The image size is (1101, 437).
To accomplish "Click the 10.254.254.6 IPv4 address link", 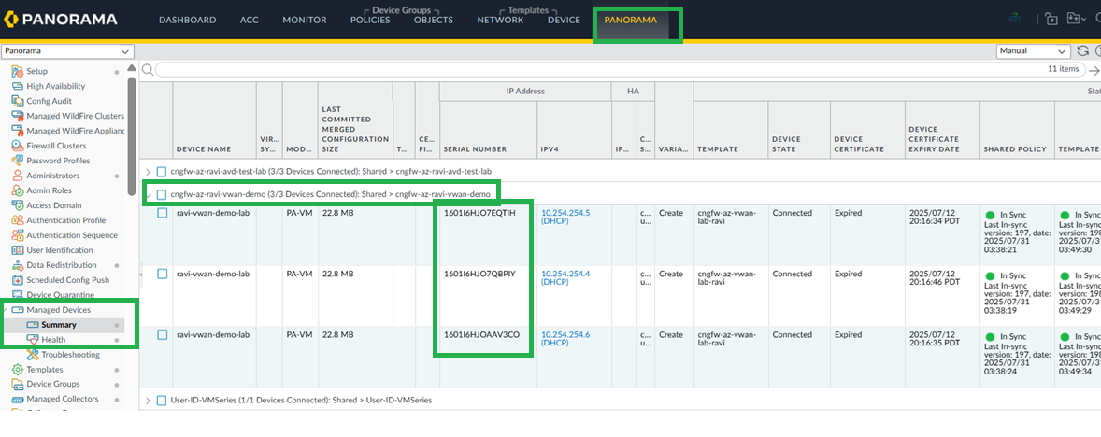I will [565, 334].
